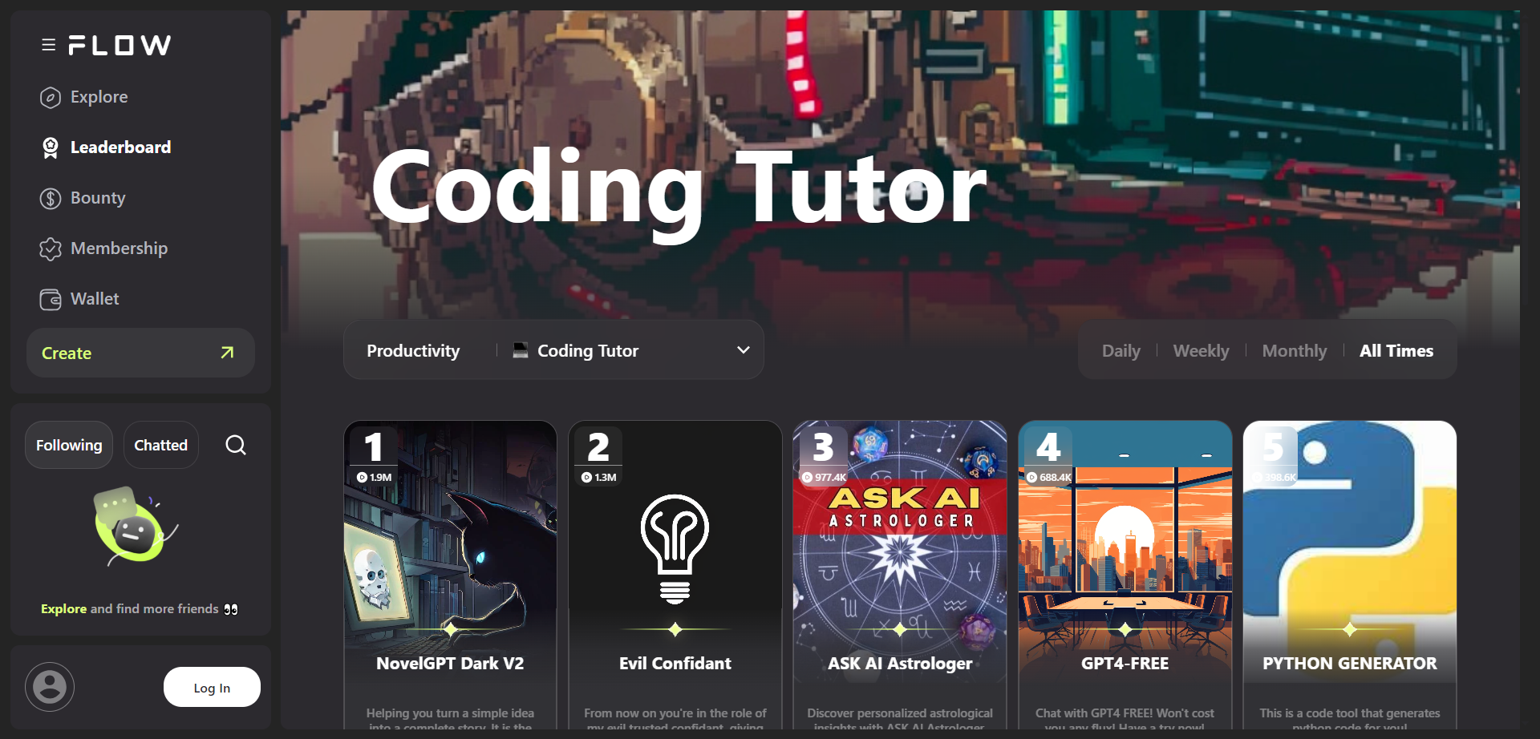Click the Bounty dollar coin icon

point(51,199)
